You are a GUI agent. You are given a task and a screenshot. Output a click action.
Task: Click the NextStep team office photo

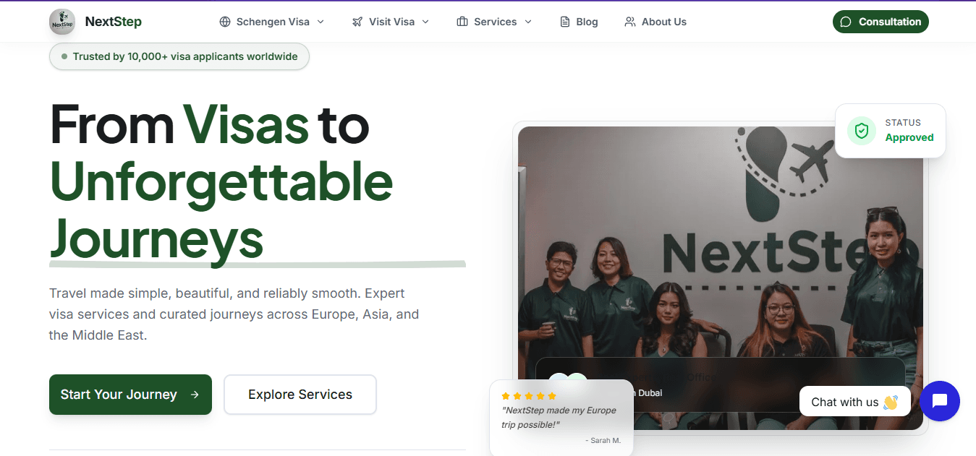pos(721,278)
